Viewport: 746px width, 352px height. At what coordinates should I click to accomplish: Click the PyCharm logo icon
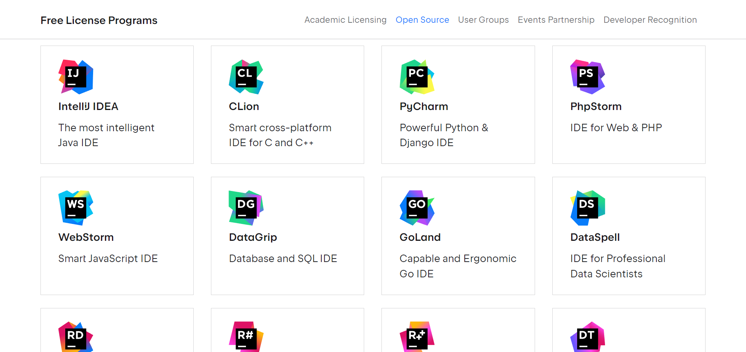tap(417, 77)
